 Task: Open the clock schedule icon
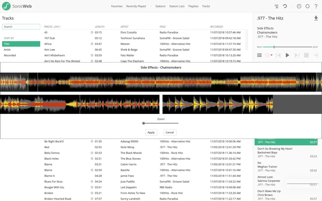coord(299,6)
